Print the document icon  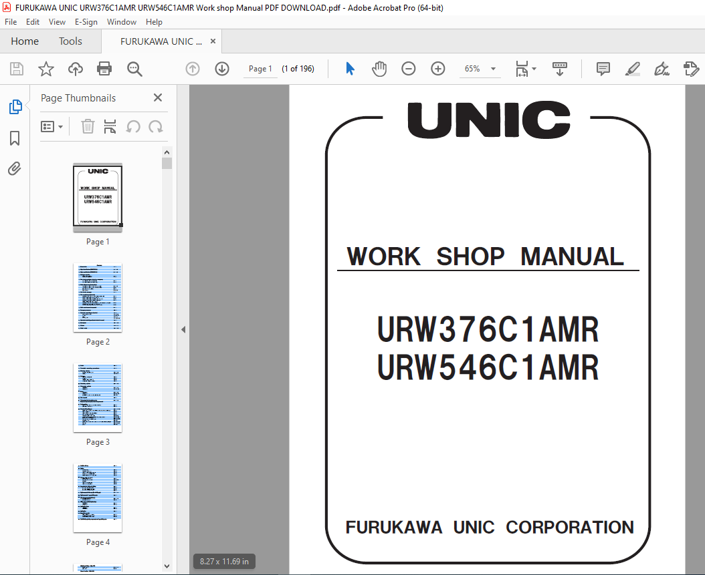[104, 69]
